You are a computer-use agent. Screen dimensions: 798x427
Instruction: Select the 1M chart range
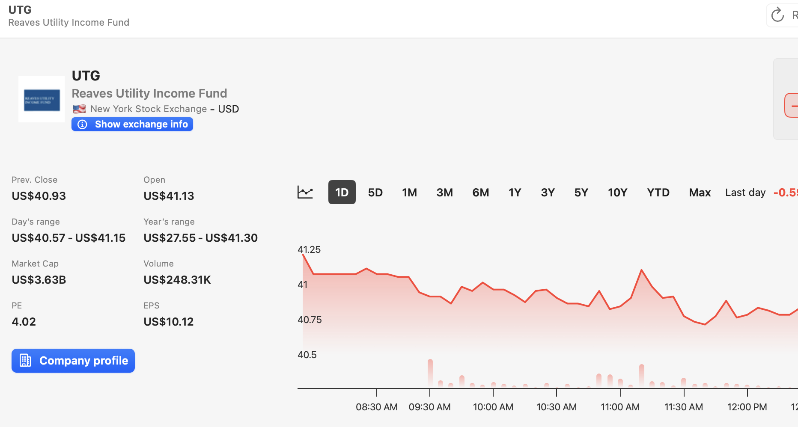[409, 192]
